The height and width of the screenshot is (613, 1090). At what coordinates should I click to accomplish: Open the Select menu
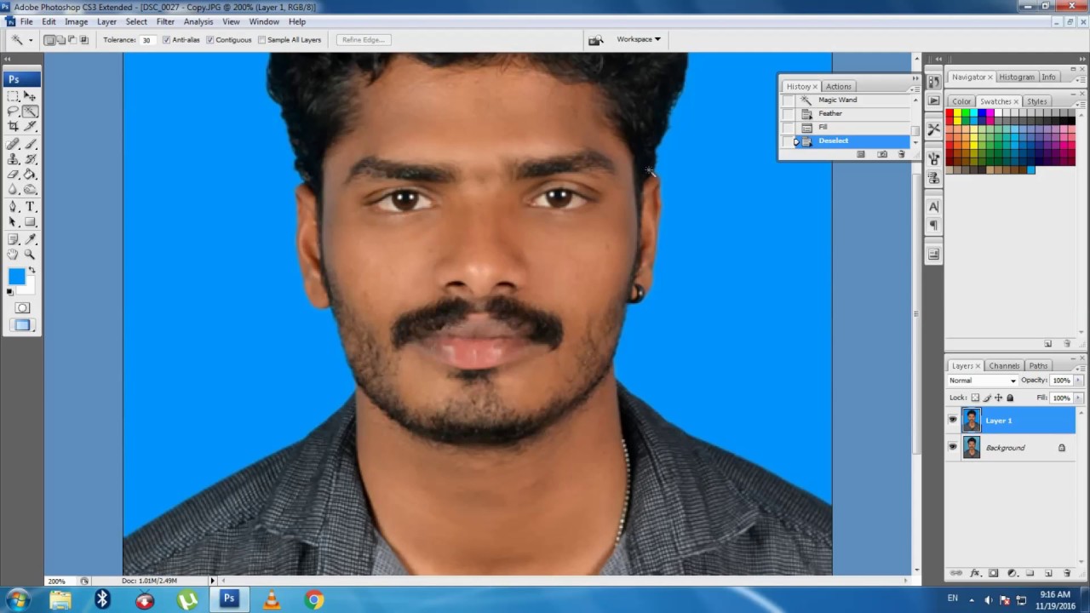coord(136,21)
